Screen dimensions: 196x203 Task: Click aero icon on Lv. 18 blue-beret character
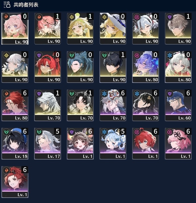(6, 132)
